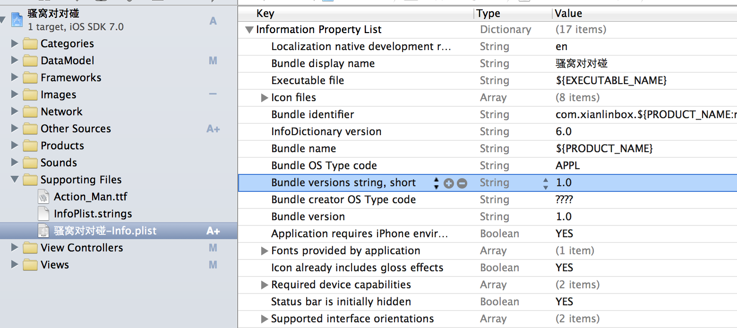Click the Bundle identifier value com.xianlinbox
Viewport: 737px width, 328px height.
click(x=646, y=115)
